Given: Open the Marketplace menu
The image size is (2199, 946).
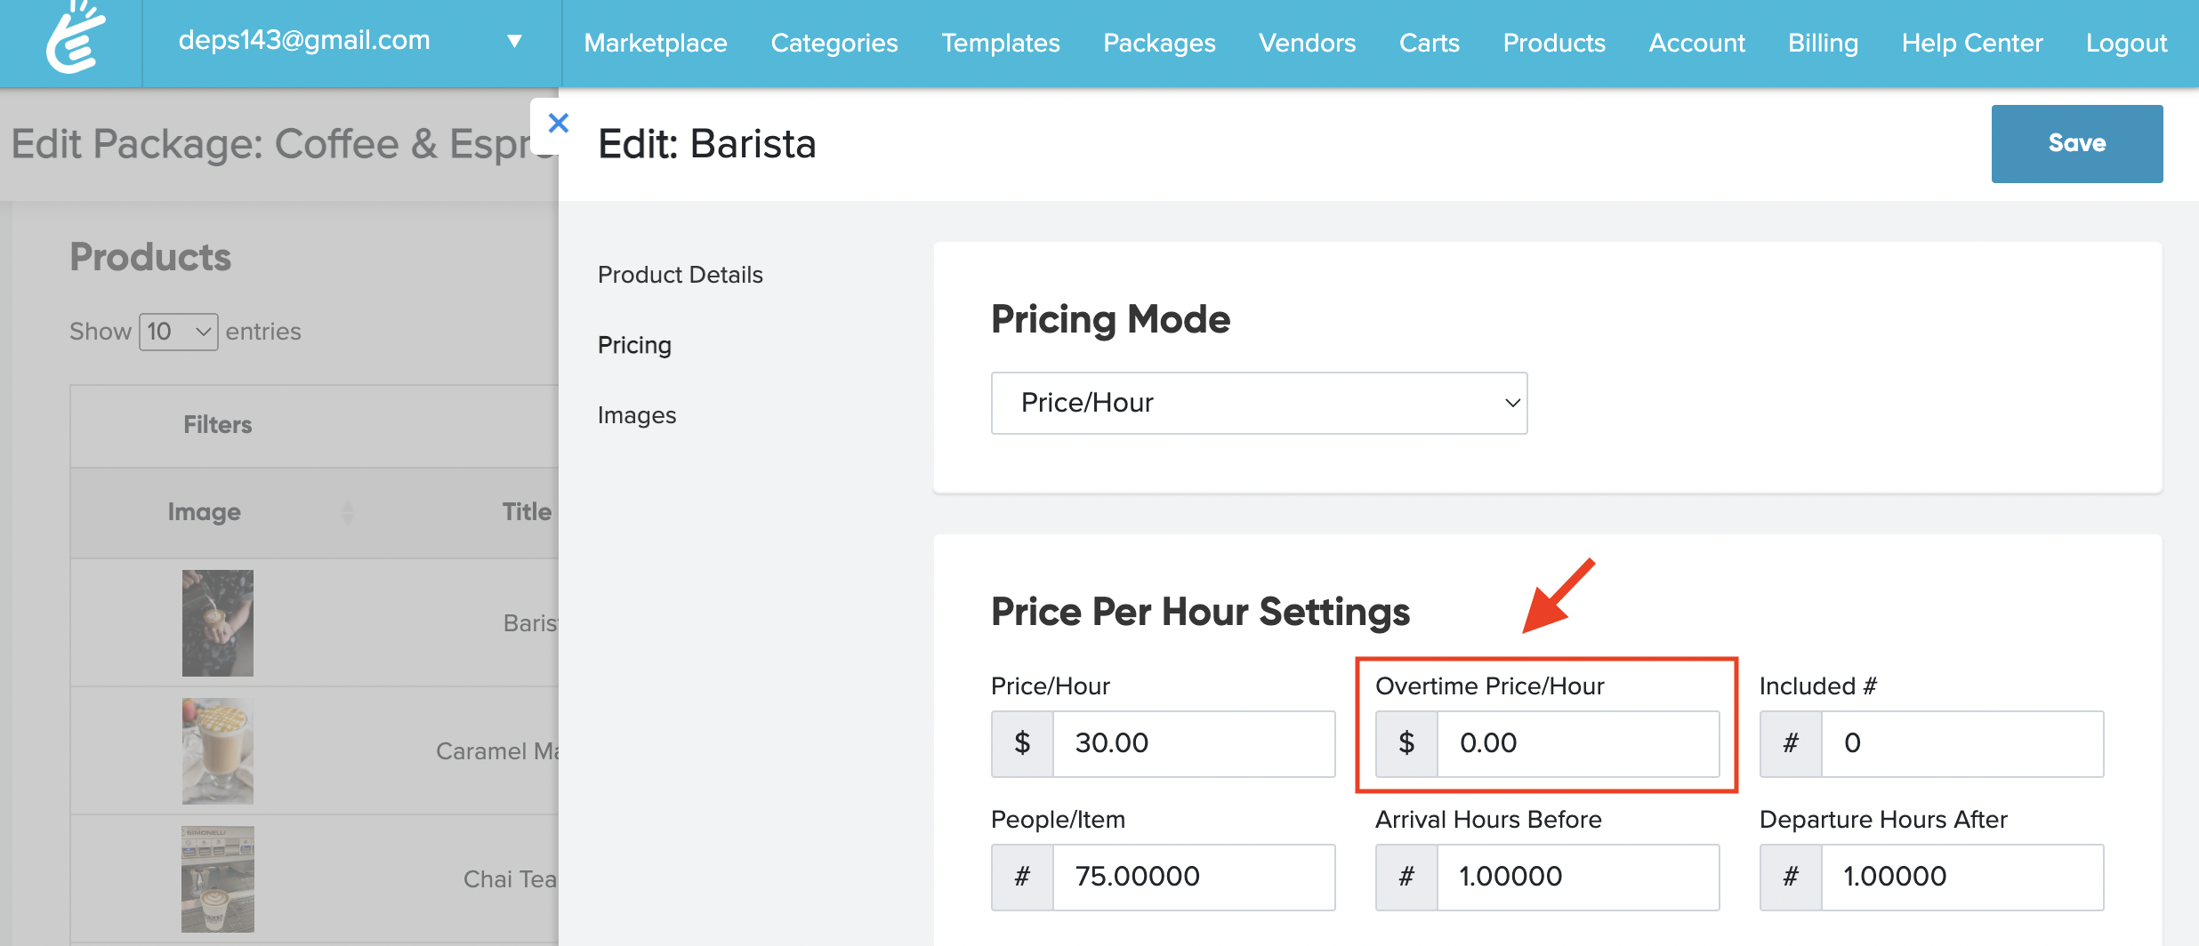Looking at the screenshot, I should [656, 43].
